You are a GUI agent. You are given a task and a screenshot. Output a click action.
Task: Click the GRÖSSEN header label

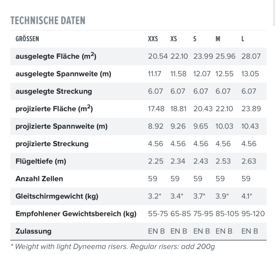(x=27, y=39)
